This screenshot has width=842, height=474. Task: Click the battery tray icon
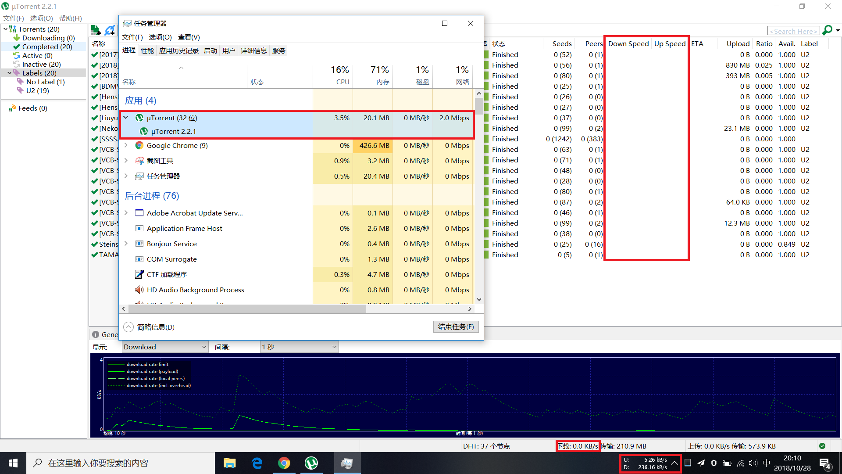click(x=727, y=463)
